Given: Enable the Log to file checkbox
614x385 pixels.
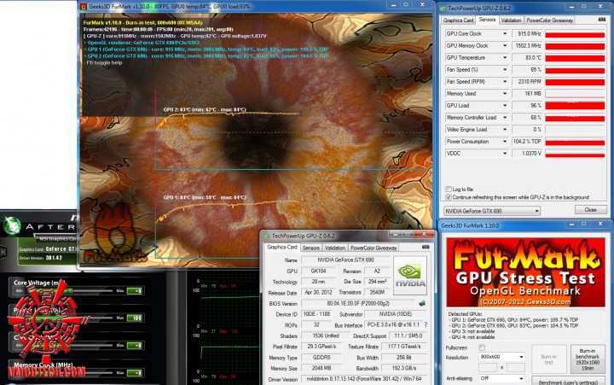Looking at the screenshot, I should point(449,189).
